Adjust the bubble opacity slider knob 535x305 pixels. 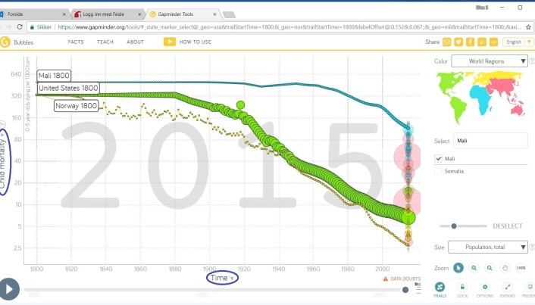(454, 226)
